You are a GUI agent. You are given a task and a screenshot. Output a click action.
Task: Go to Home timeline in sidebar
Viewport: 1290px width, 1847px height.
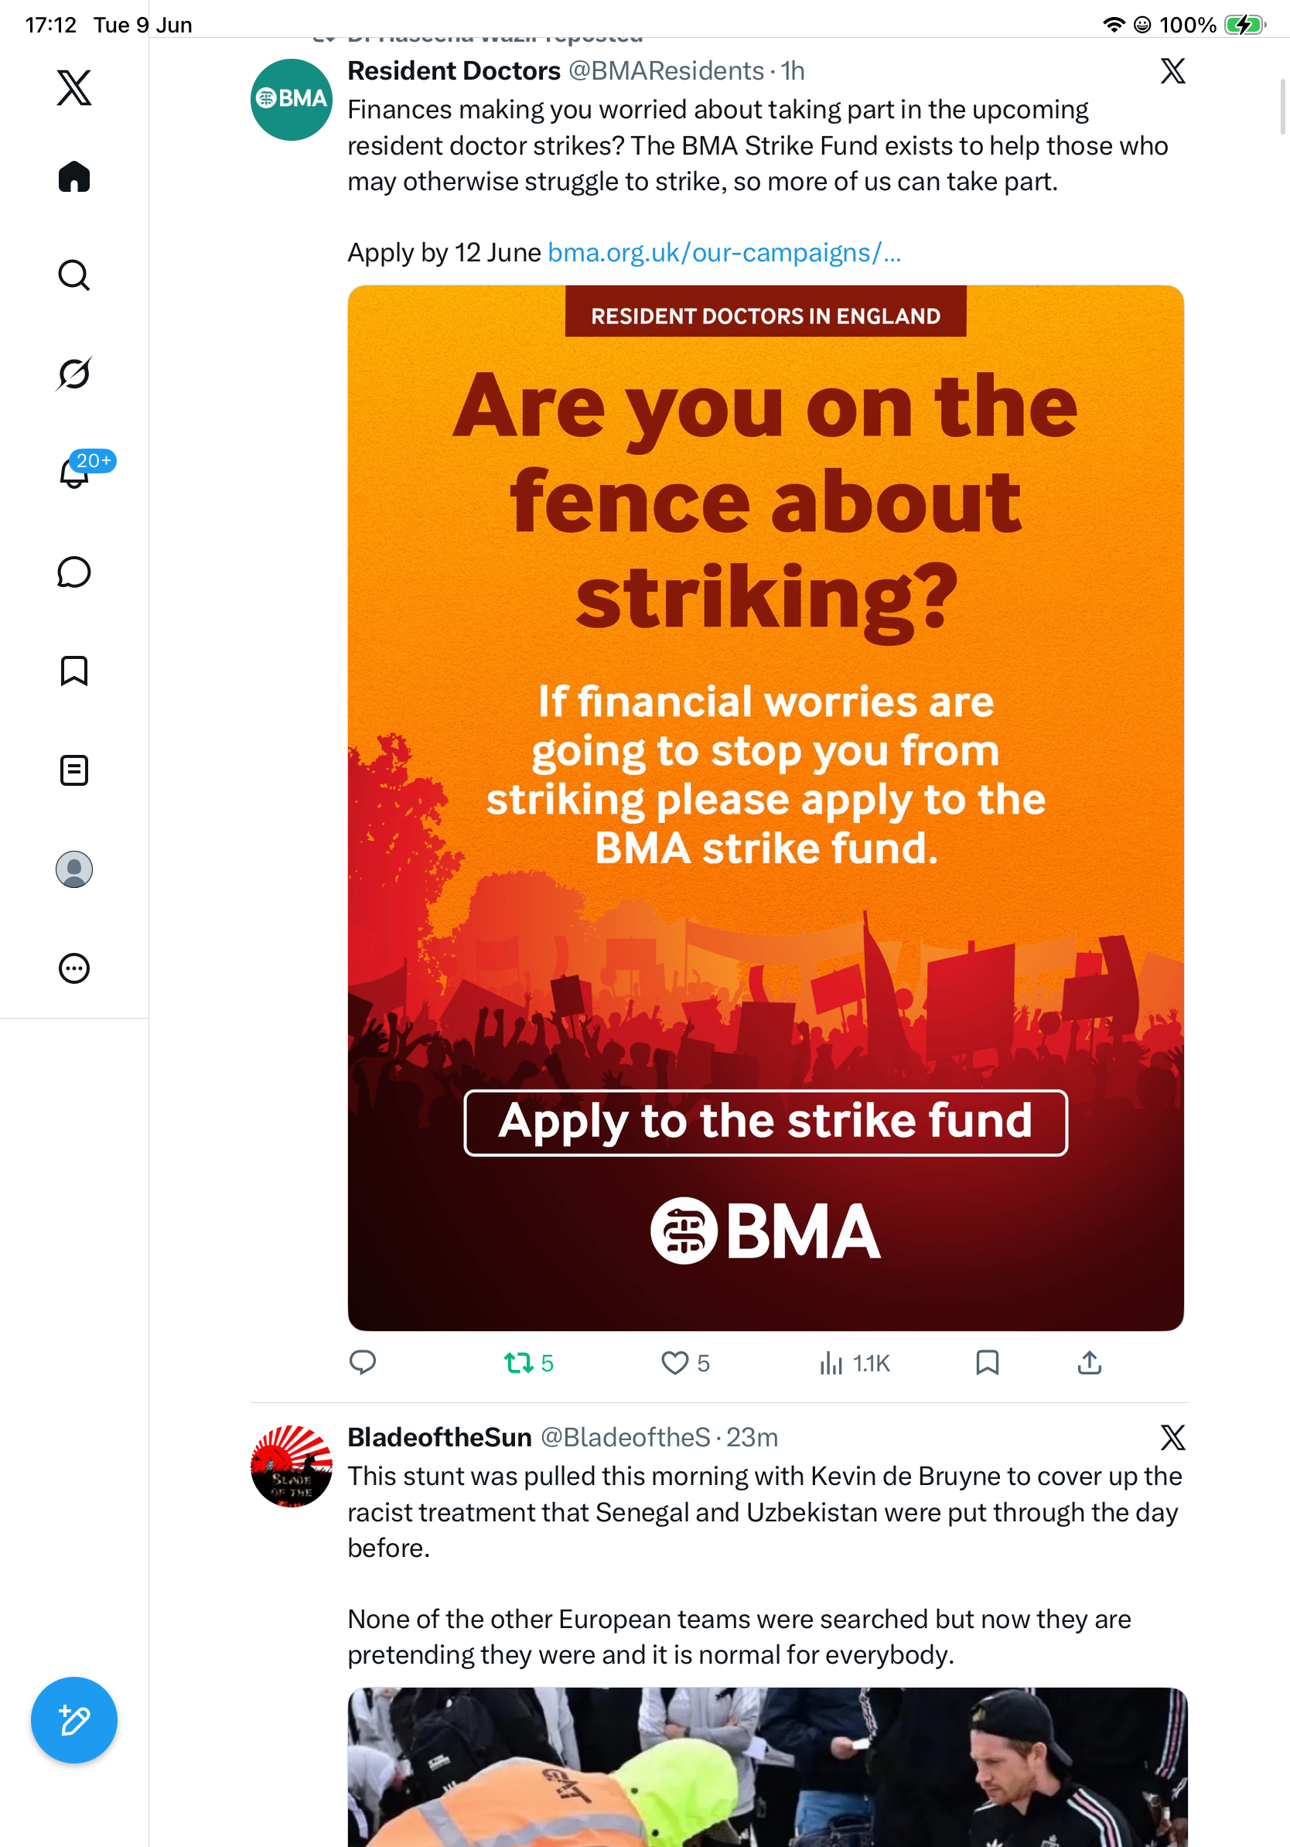(x=74, y=176)
